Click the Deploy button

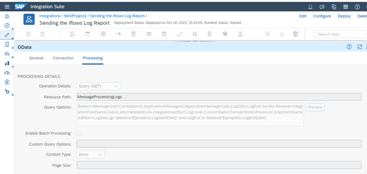tap(344, 16)
